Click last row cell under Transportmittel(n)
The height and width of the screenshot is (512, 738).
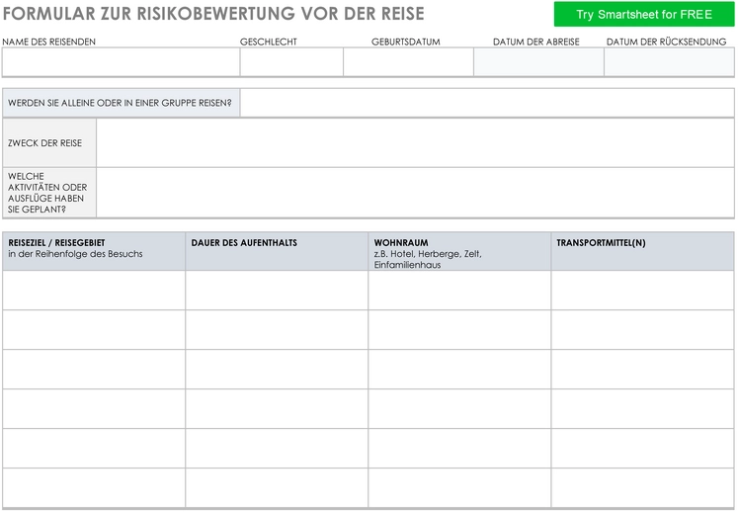[642, 488]
